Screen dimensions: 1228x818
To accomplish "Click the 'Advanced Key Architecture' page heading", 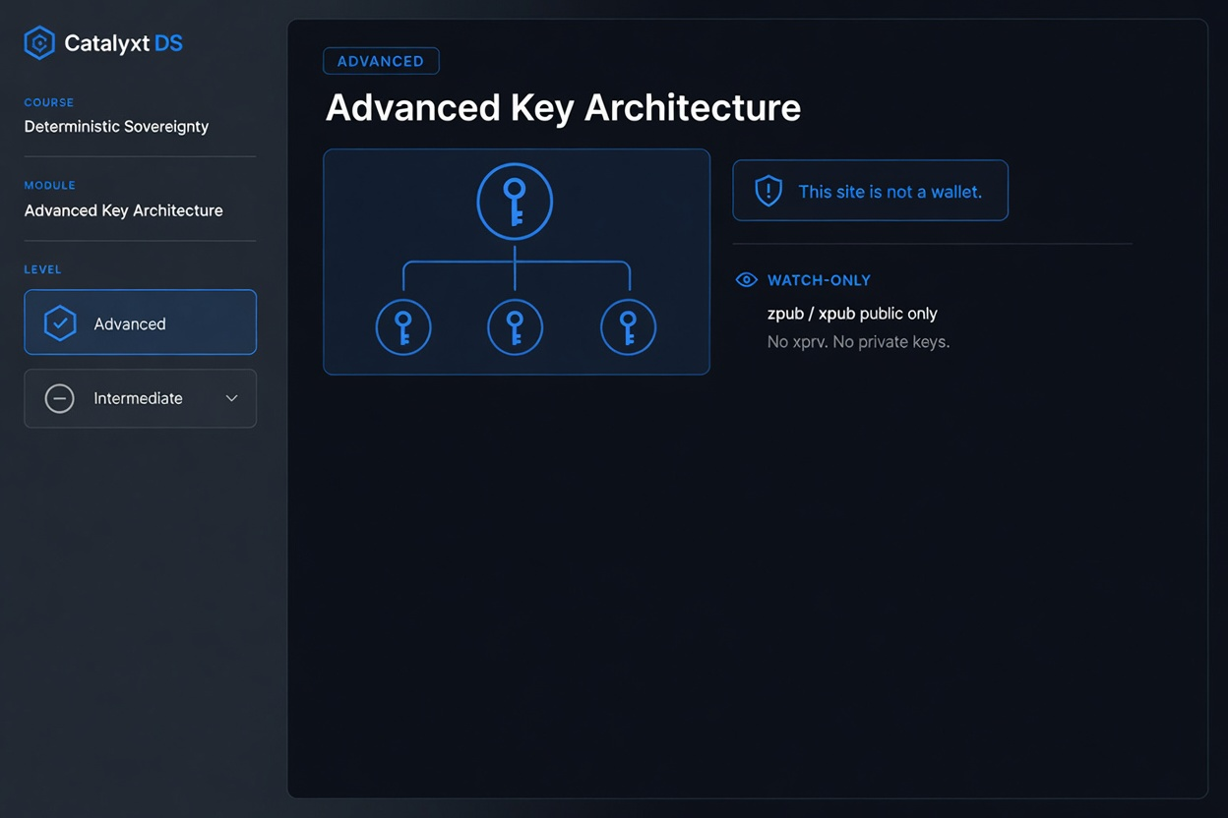I will point(563,107).
